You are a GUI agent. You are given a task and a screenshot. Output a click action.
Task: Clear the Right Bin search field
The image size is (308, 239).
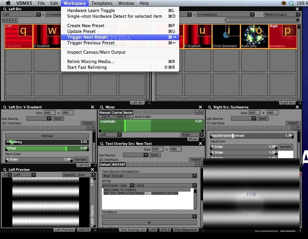297,20
